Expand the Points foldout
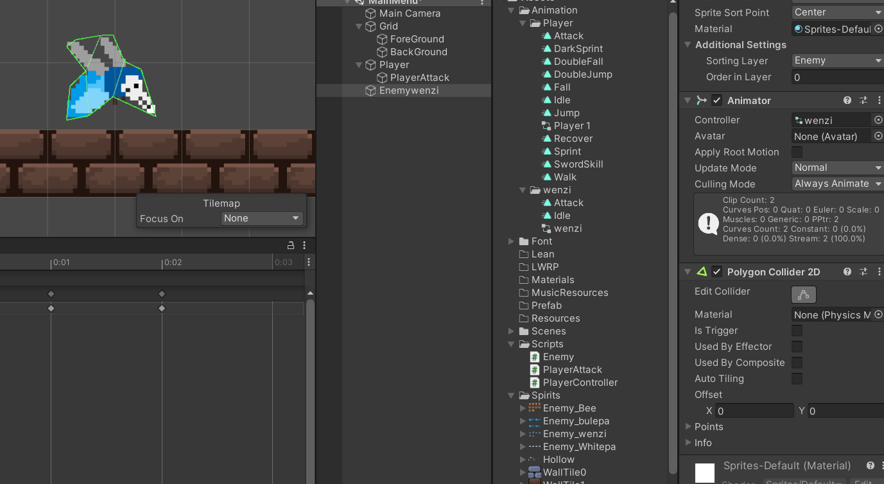 pos(688,427)
